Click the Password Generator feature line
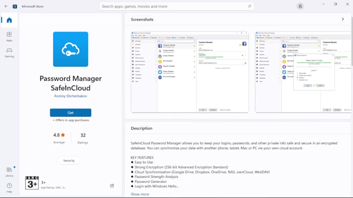Screen dimensions: 353x198 149,182
